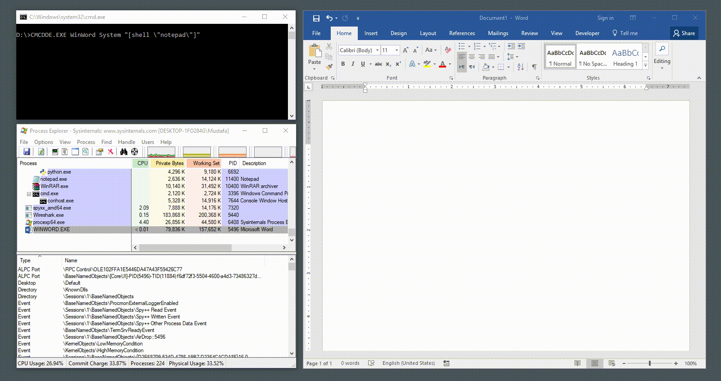Open the Developer tab in Word

tap(587, 33)
